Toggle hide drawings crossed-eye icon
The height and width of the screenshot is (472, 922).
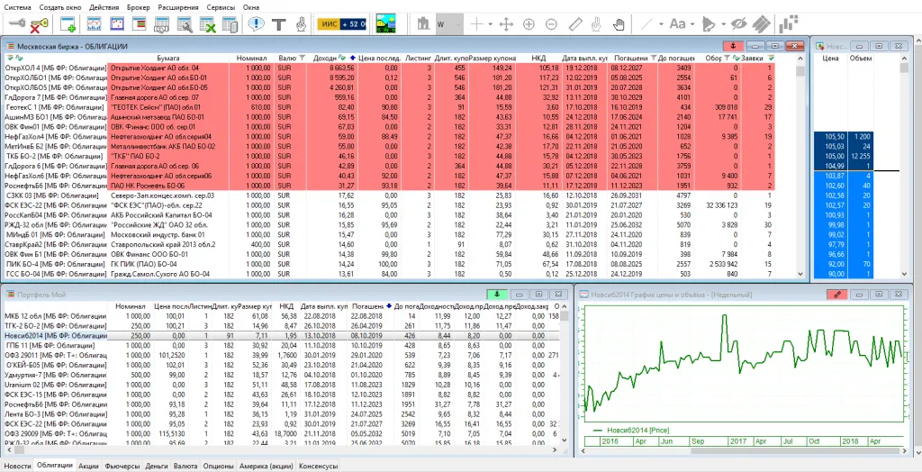739,24
